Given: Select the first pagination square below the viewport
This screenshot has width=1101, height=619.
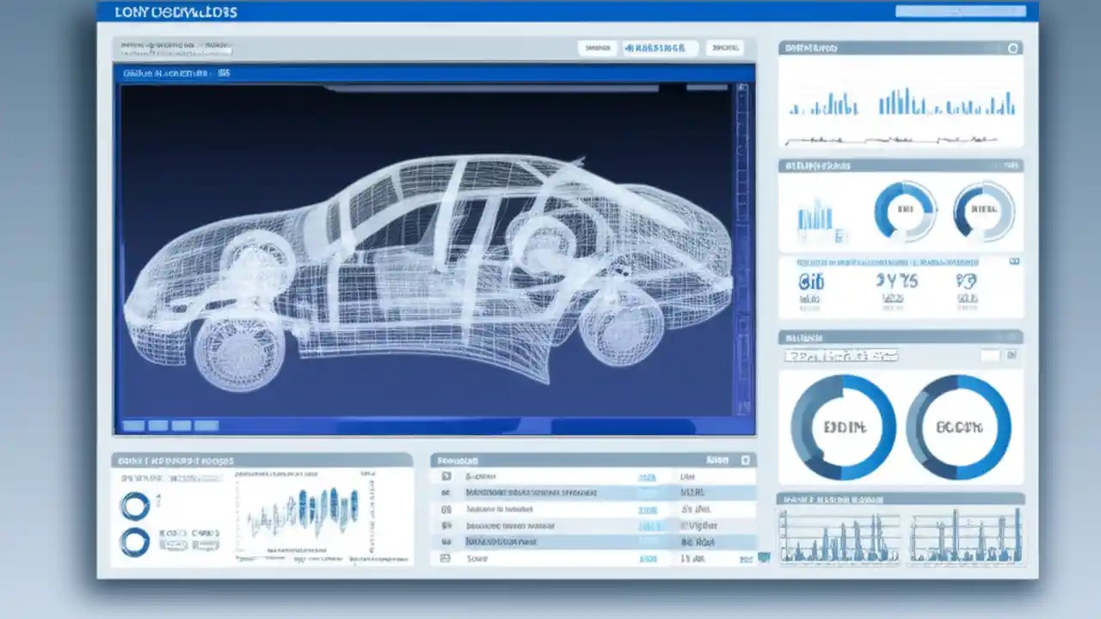Looking at the screenshot, I should coord(135,424).
